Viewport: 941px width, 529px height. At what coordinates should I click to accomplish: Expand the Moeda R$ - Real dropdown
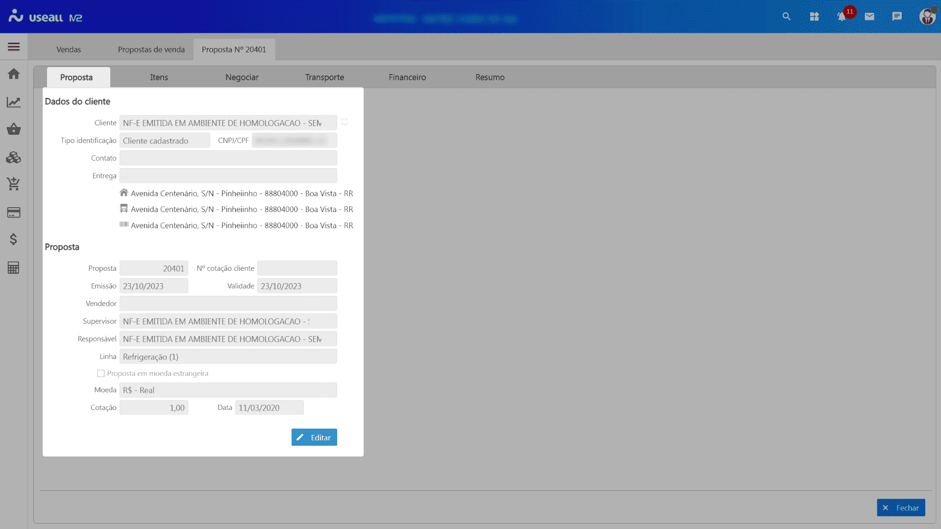click(x=228, y=390)
